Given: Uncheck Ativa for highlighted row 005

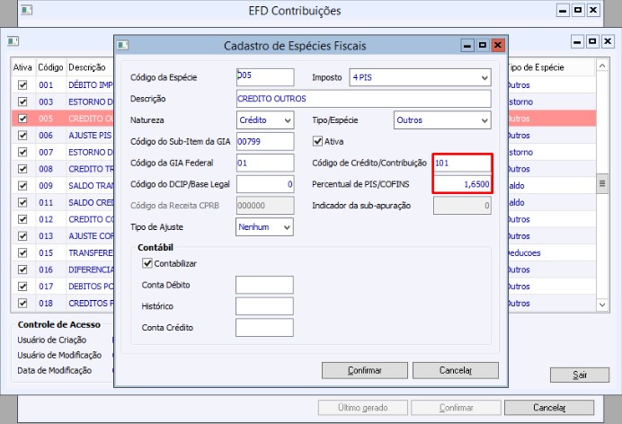Looking at the screenshot, I should (22, 119).
